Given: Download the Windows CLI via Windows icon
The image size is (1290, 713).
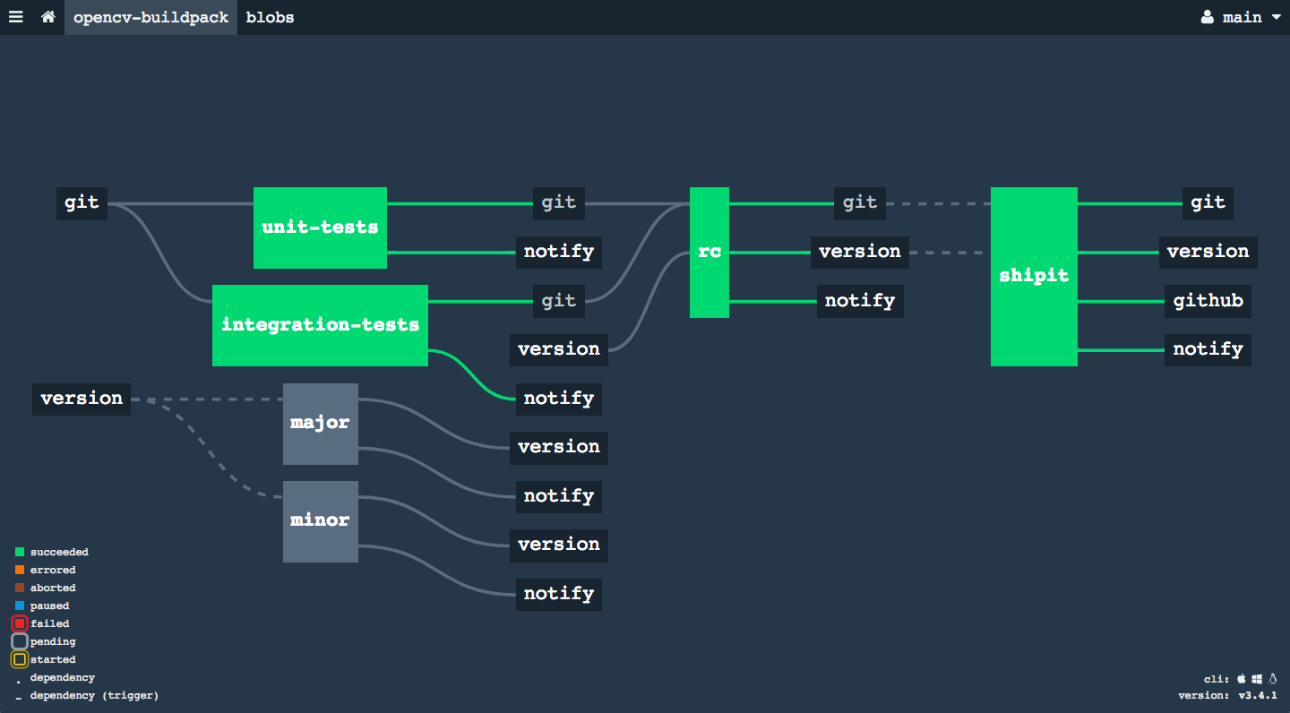Looking at the screenshot, I should click(1257, 679).
